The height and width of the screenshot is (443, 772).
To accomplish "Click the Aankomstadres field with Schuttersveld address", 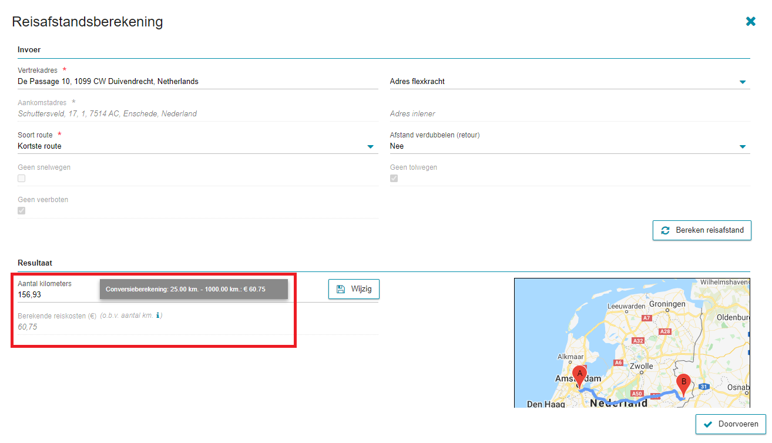I will (x=198, y=114).
